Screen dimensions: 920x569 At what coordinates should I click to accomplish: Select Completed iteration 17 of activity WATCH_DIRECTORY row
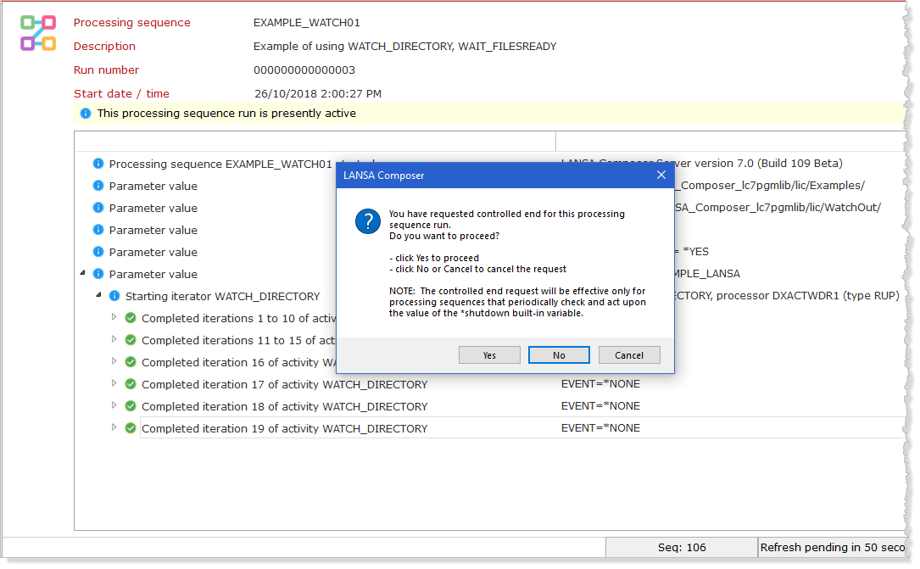coord(285,384)
